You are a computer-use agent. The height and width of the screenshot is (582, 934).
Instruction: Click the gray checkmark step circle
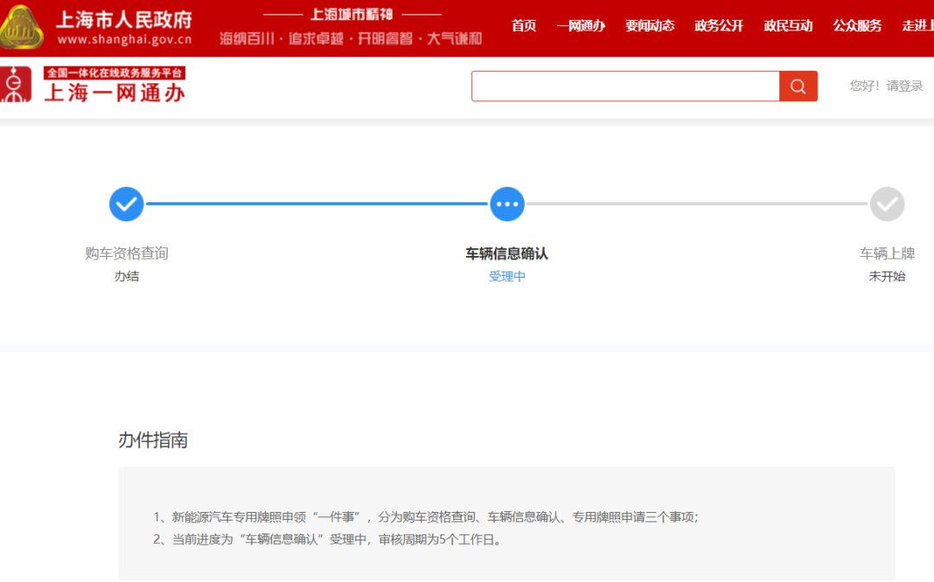pos(886,204)
